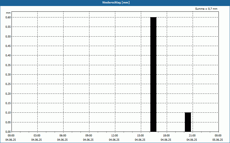Click the 0,00 y-axis value
This screenshot has height=143, width=230.
coord(8,132)
